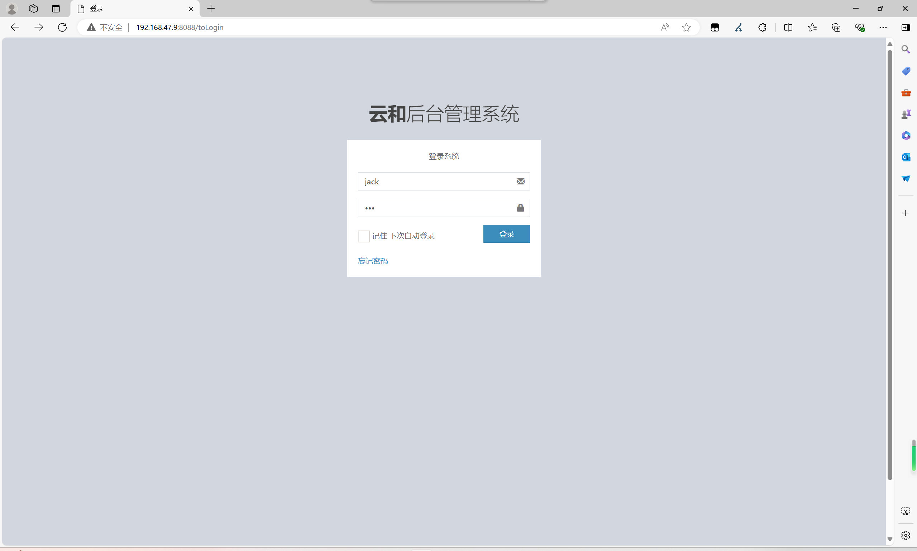Viewport: 917px width, 551px height.
Task: Open Outlook icon in sidebar
Action: coord(906,157)
